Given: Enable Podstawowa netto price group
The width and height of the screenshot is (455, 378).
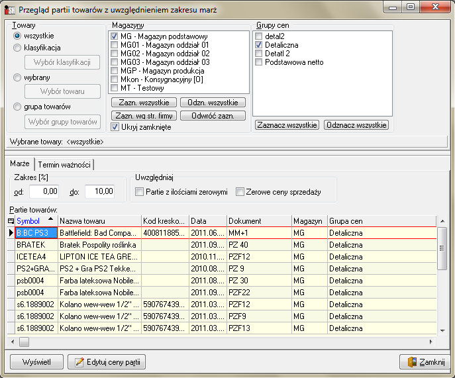Looking at the screenshot, I should tap(258, 62).
